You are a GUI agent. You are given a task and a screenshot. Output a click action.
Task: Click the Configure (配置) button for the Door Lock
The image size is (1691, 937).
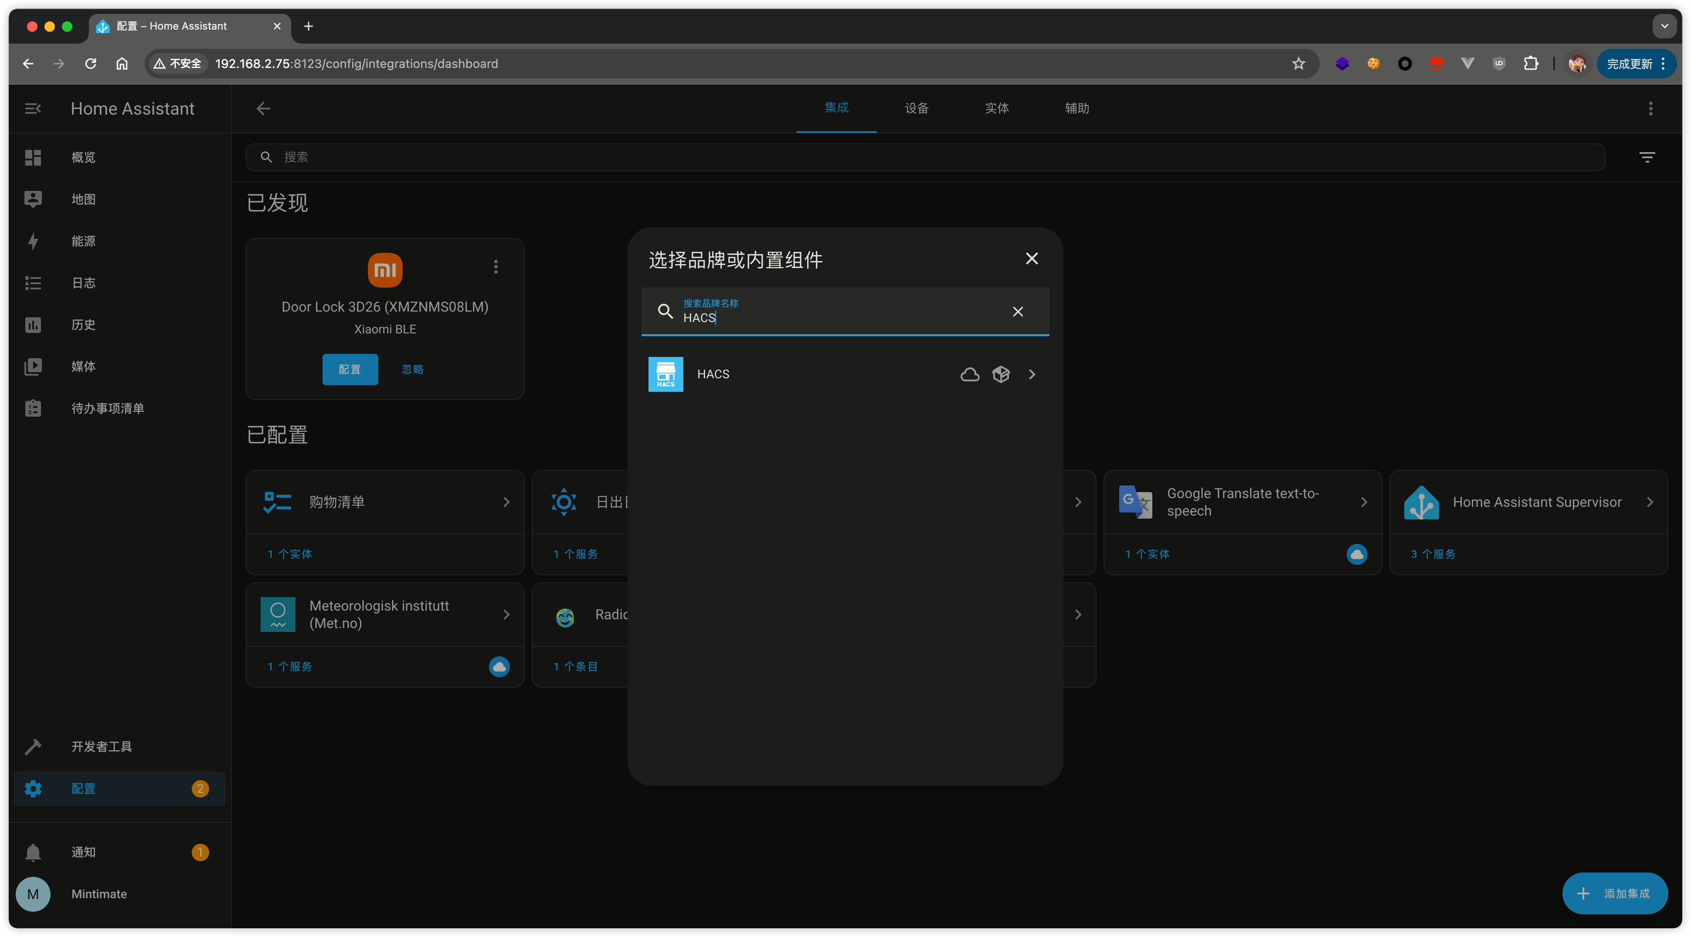click(350, 369)
